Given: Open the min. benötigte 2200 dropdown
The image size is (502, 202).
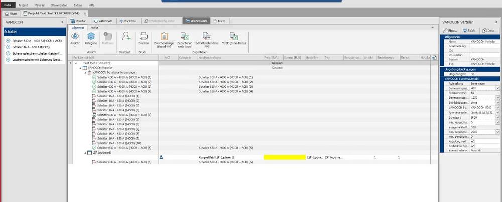Looking at the screenshot, I should tap(498, 132).
